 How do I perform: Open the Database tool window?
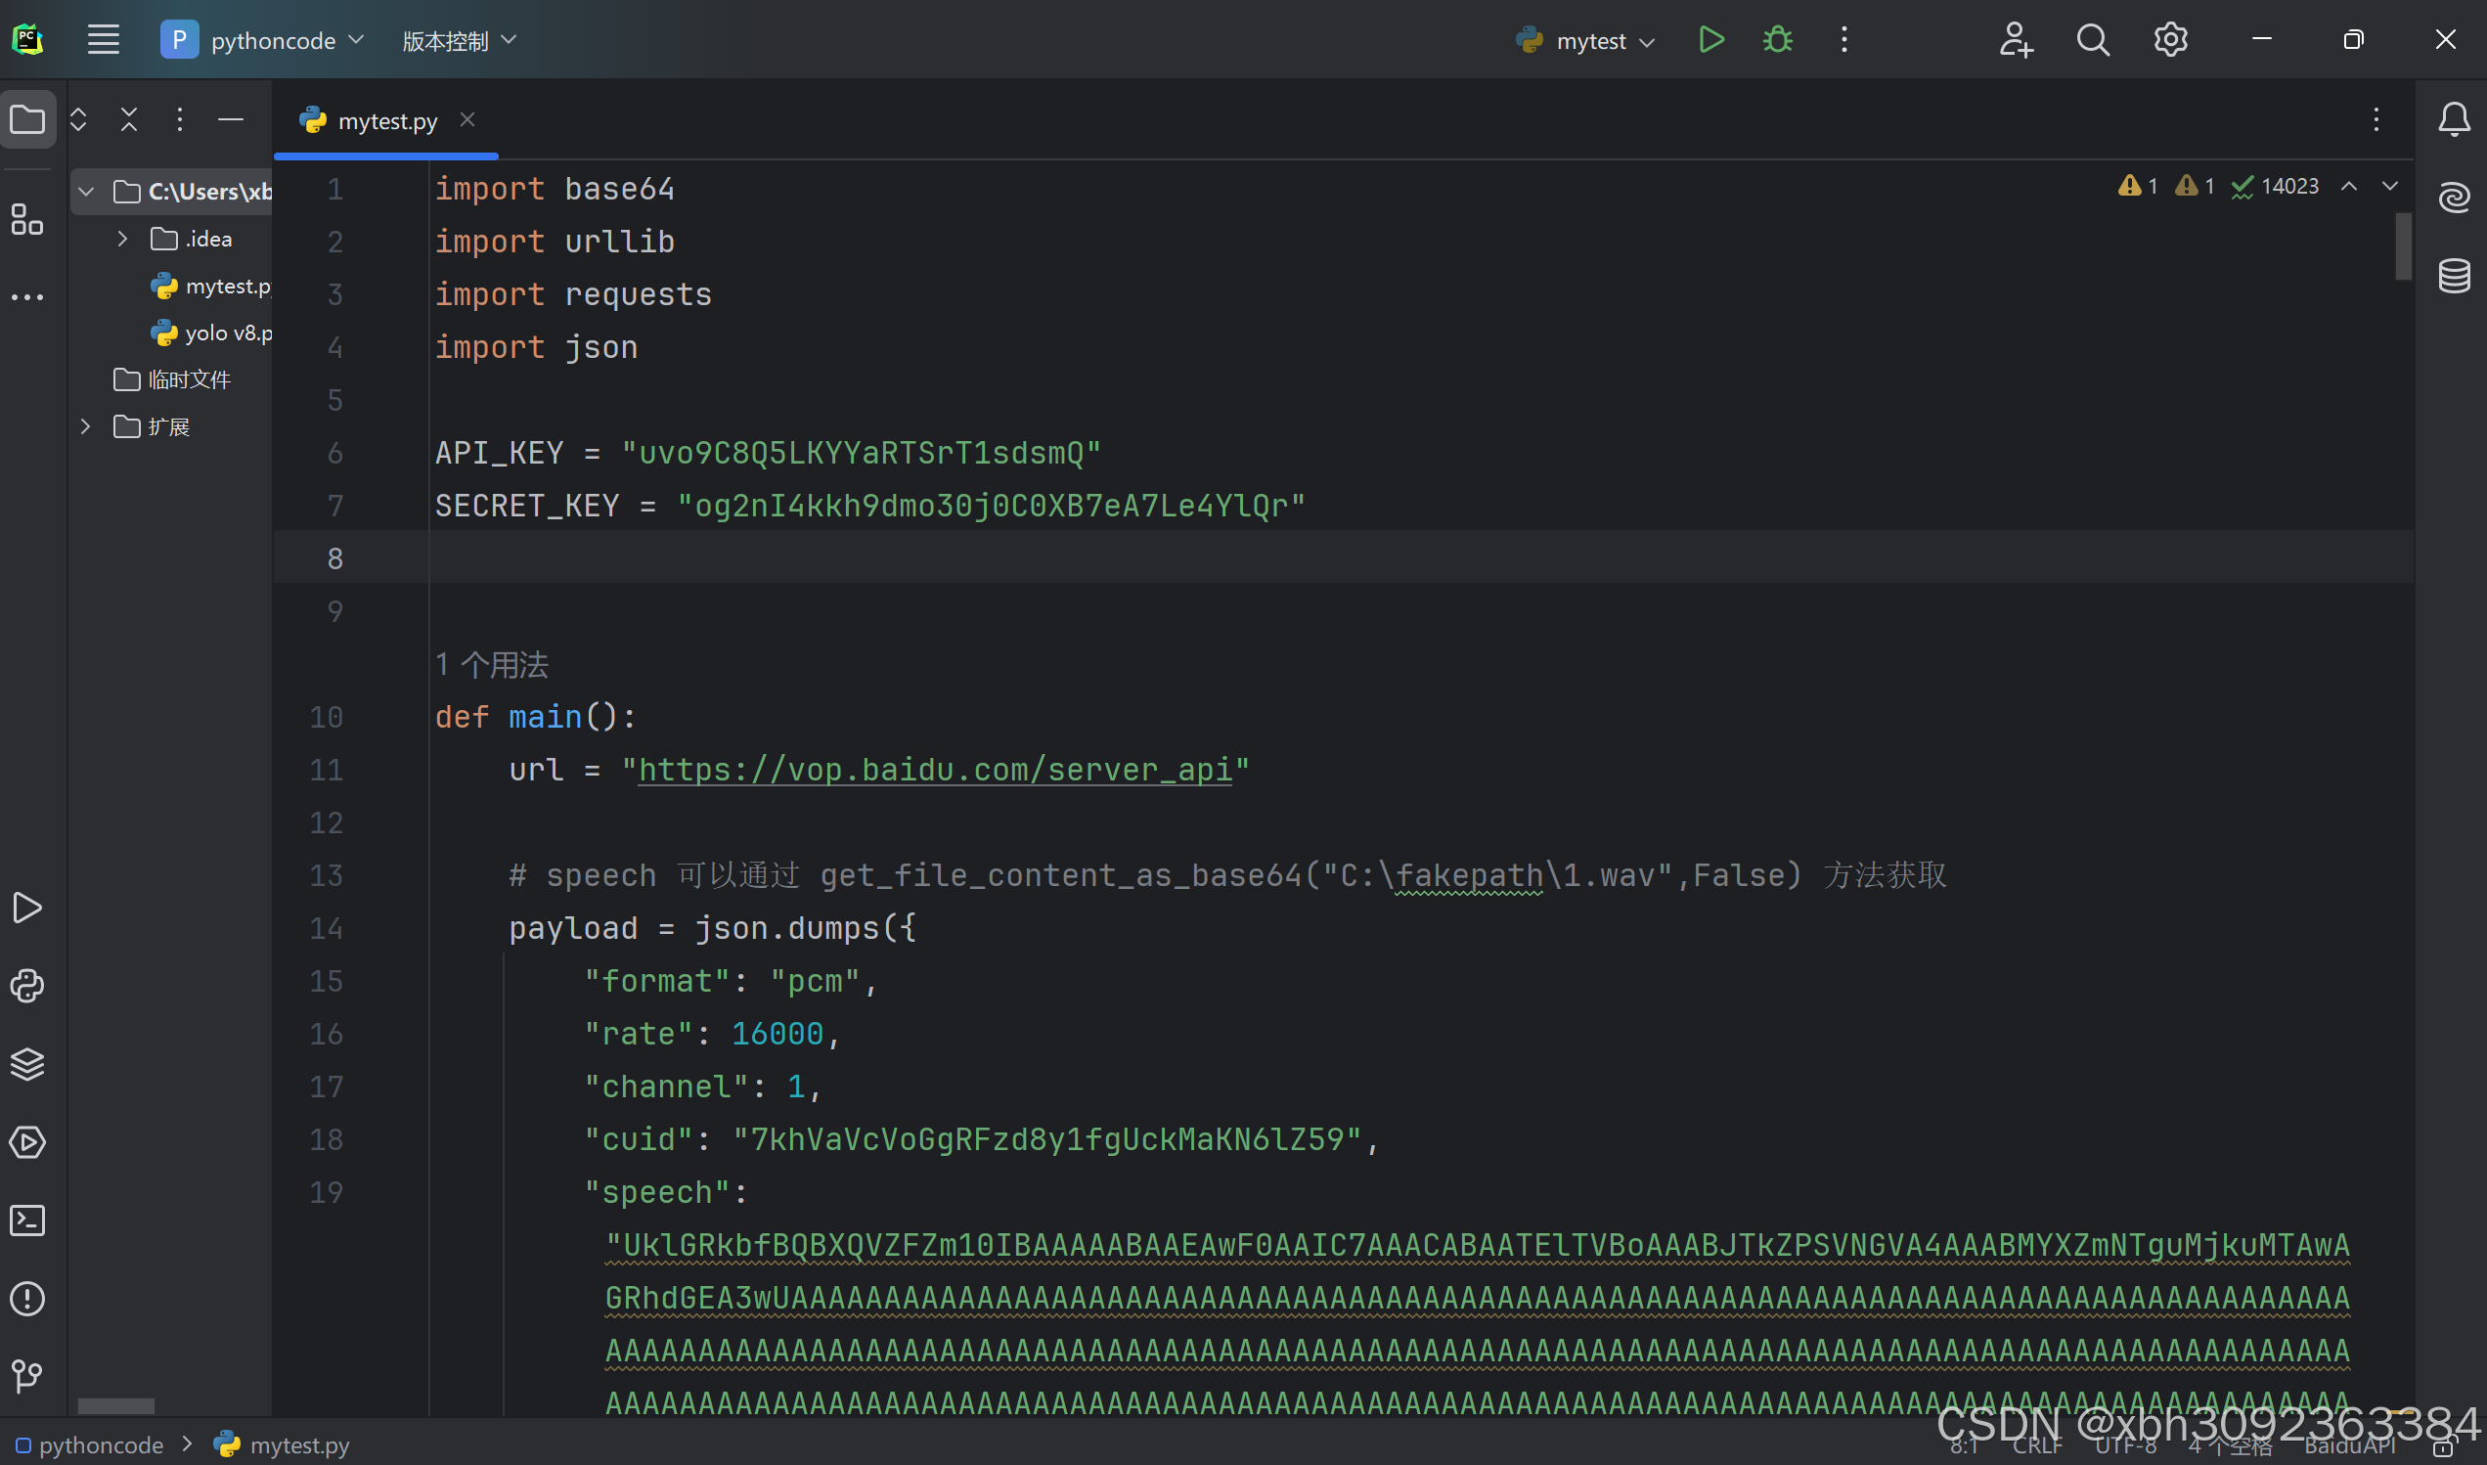pos(2454,276)
